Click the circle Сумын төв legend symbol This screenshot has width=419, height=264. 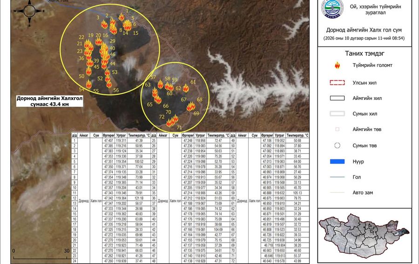point(337,145)
